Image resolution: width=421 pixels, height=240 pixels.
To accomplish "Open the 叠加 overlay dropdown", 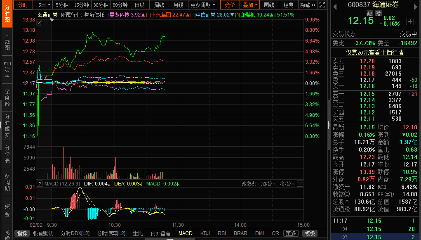I will (250, 5).
